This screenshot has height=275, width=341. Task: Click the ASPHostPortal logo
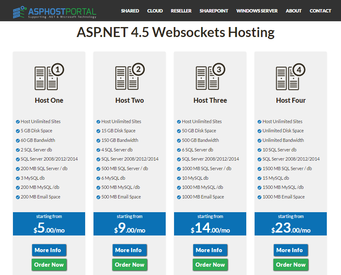[x=55, y=12]
